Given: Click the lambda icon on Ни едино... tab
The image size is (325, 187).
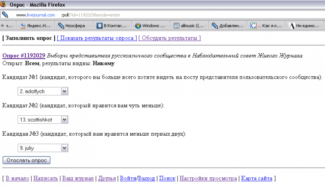Looking at the screenshot, I should 292,25.
